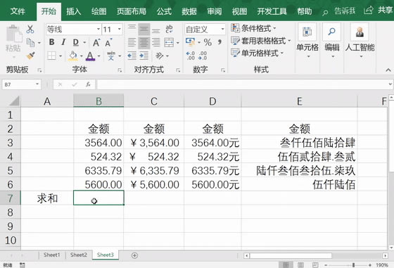Switch to the Sheet2 worksheet tab

[79, 255]
